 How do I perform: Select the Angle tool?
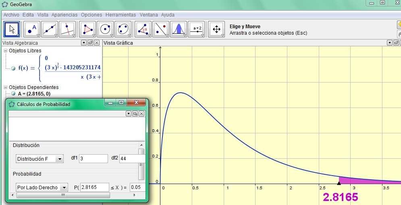pyautogui.click(x=143, y=29)
